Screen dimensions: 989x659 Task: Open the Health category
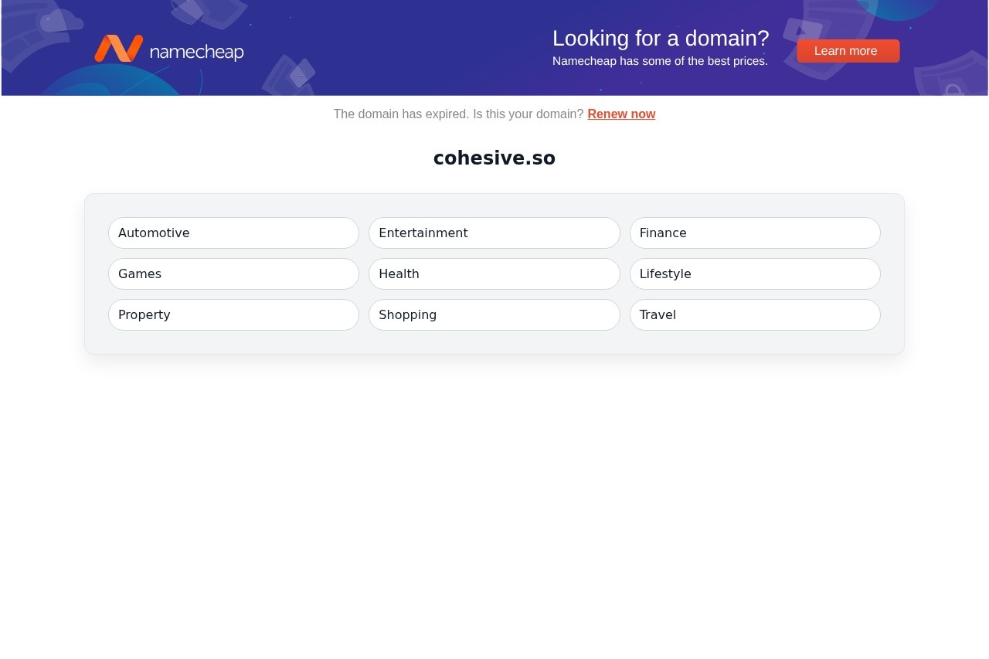pos(494,274)
